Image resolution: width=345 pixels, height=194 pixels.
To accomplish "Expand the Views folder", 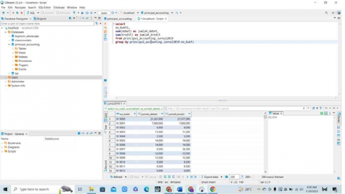I will 13,53.
